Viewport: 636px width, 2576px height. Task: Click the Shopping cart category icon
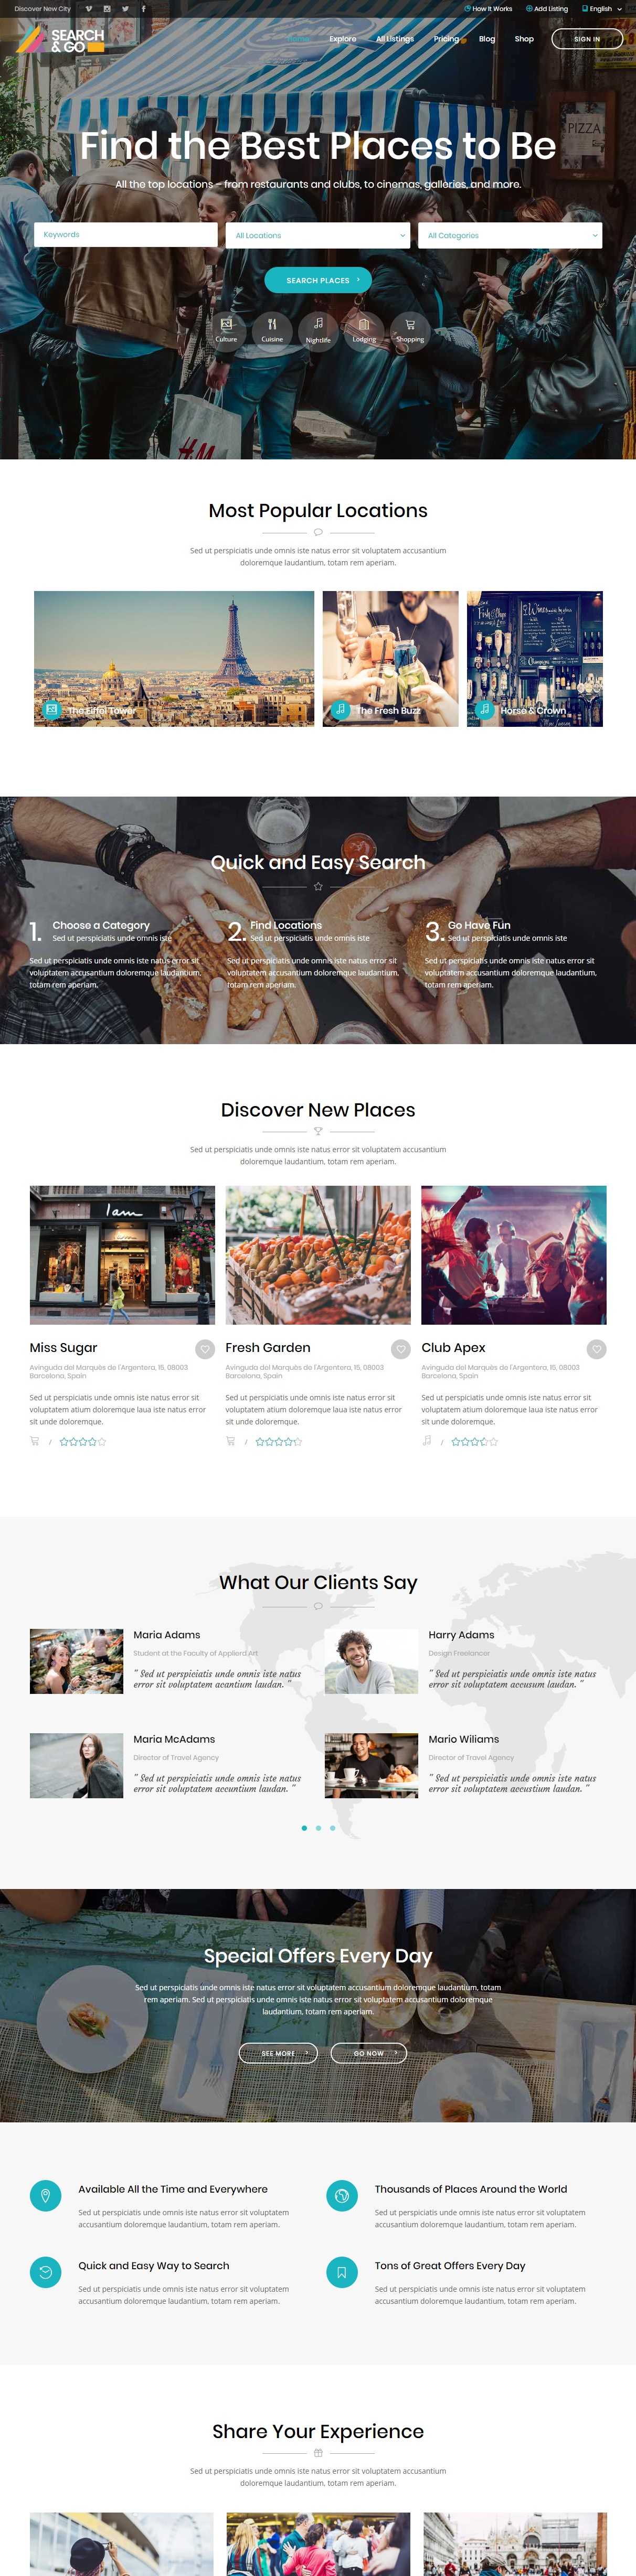click(410, 329)
